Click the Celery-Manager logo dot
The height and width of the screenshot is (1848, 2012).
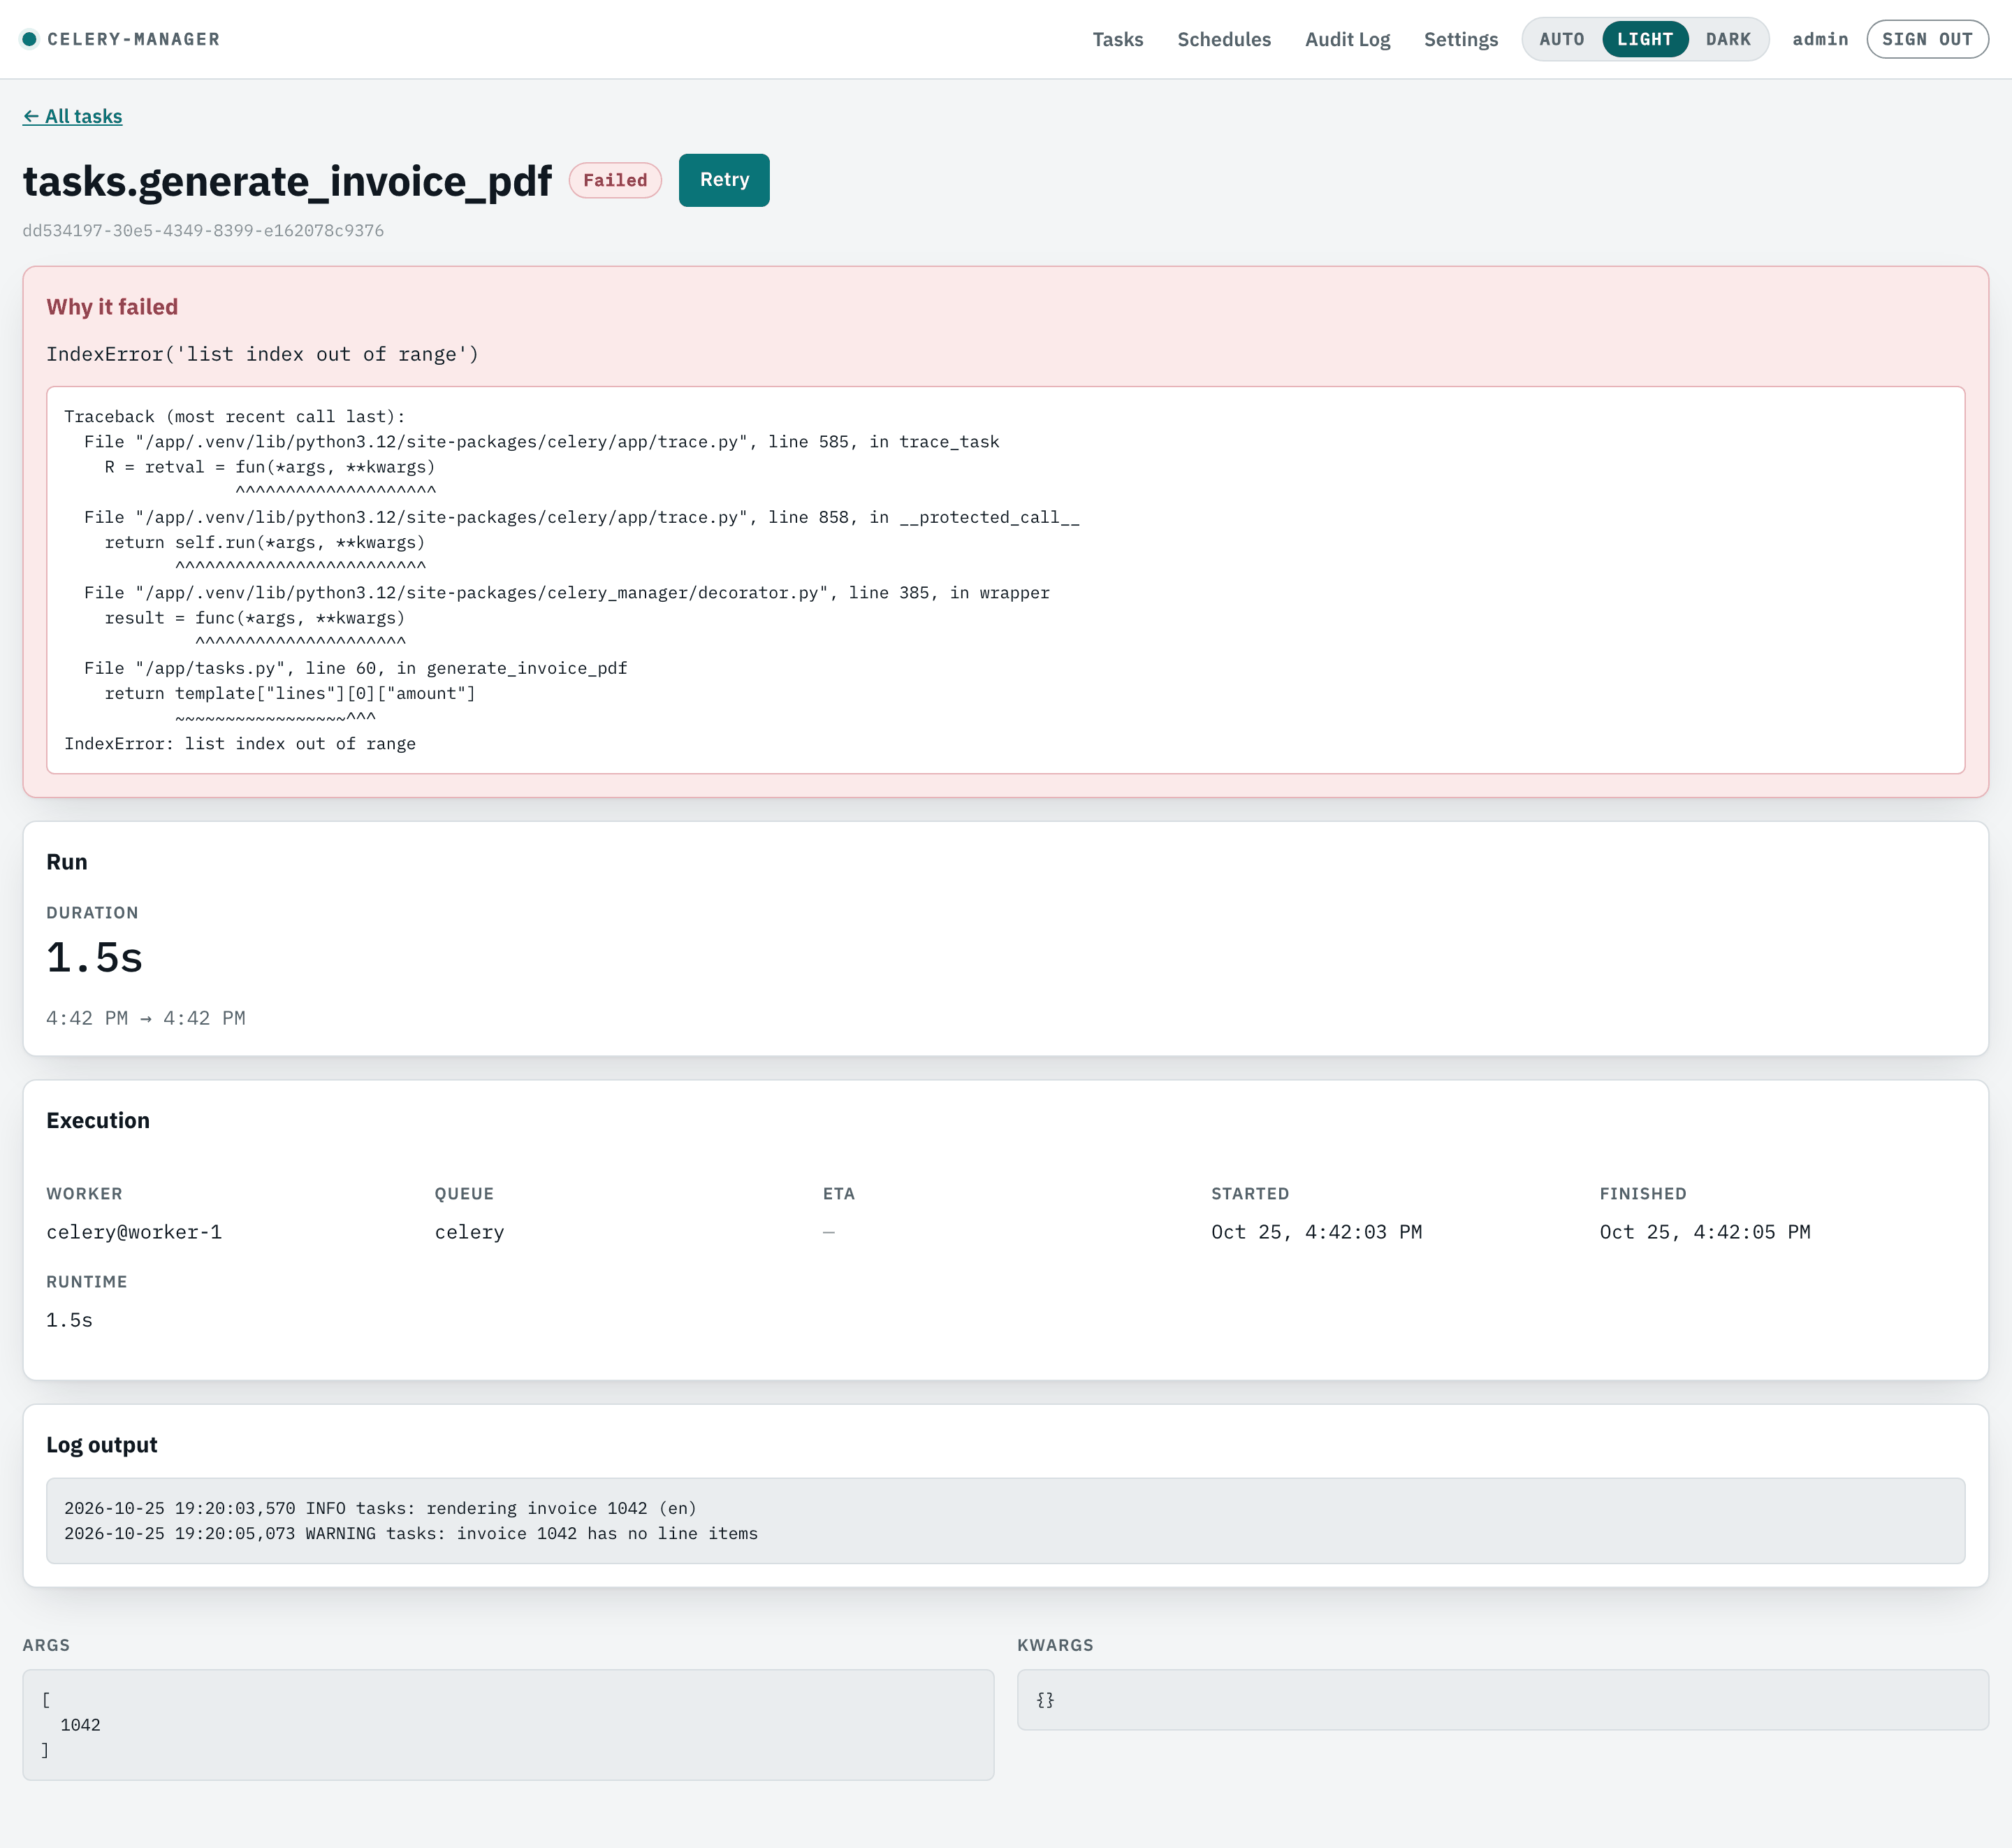(30, 39)
